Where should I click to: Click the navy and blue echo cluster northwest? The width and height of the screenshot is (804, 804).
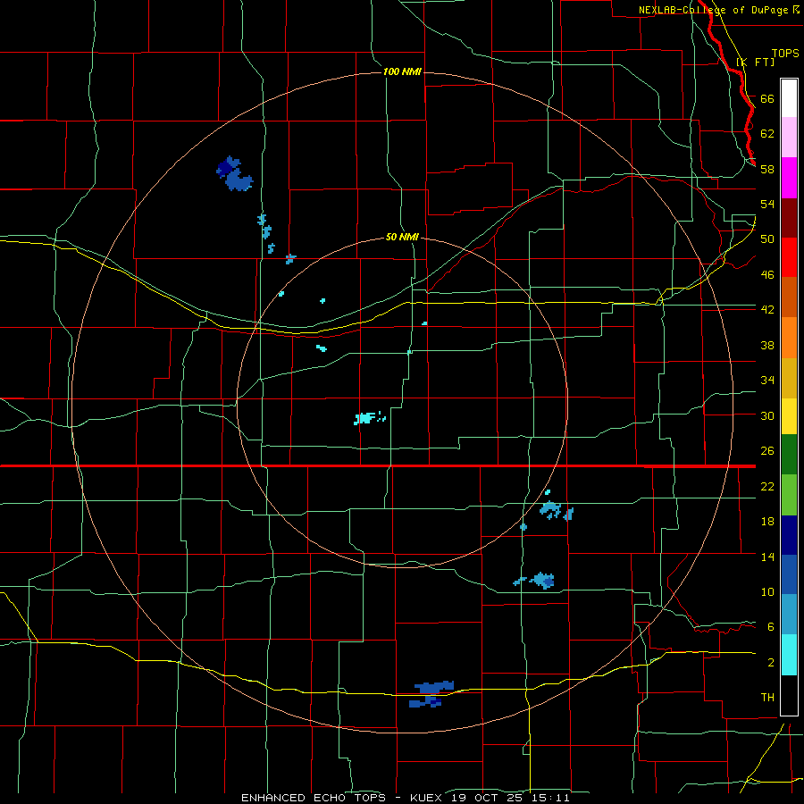click(234, 174)
